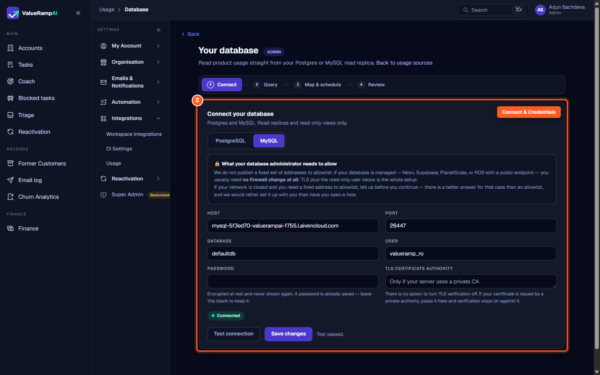Expand Emails & Notifications section chevron

click(158, 82)
